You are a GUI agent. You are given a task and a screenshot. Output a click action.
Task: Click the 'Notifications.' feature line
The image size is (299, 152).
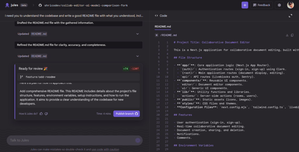pos(187,134)
